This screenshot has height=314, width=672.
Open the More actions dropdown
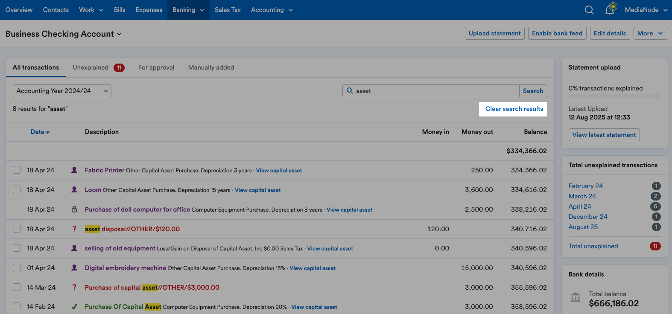tap(650, 33)
